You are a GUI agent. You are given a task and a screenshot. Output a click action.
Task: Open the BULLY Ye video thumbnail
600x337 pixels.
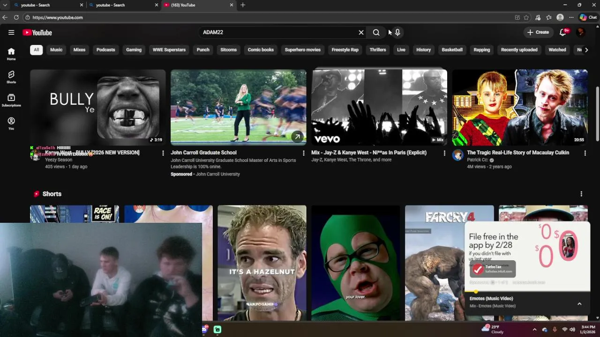coord(98,107)
